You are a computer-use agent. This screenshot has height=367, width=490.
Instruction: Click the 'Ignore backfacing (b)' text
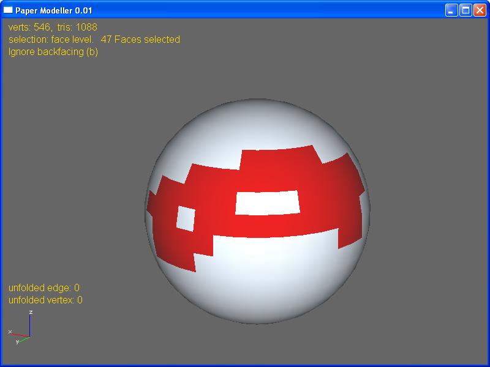tap(53, 52)
